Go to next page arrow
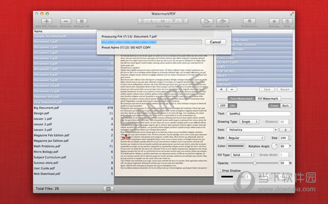The height and width of the screenshot is (204, 328). click(174, 21)
